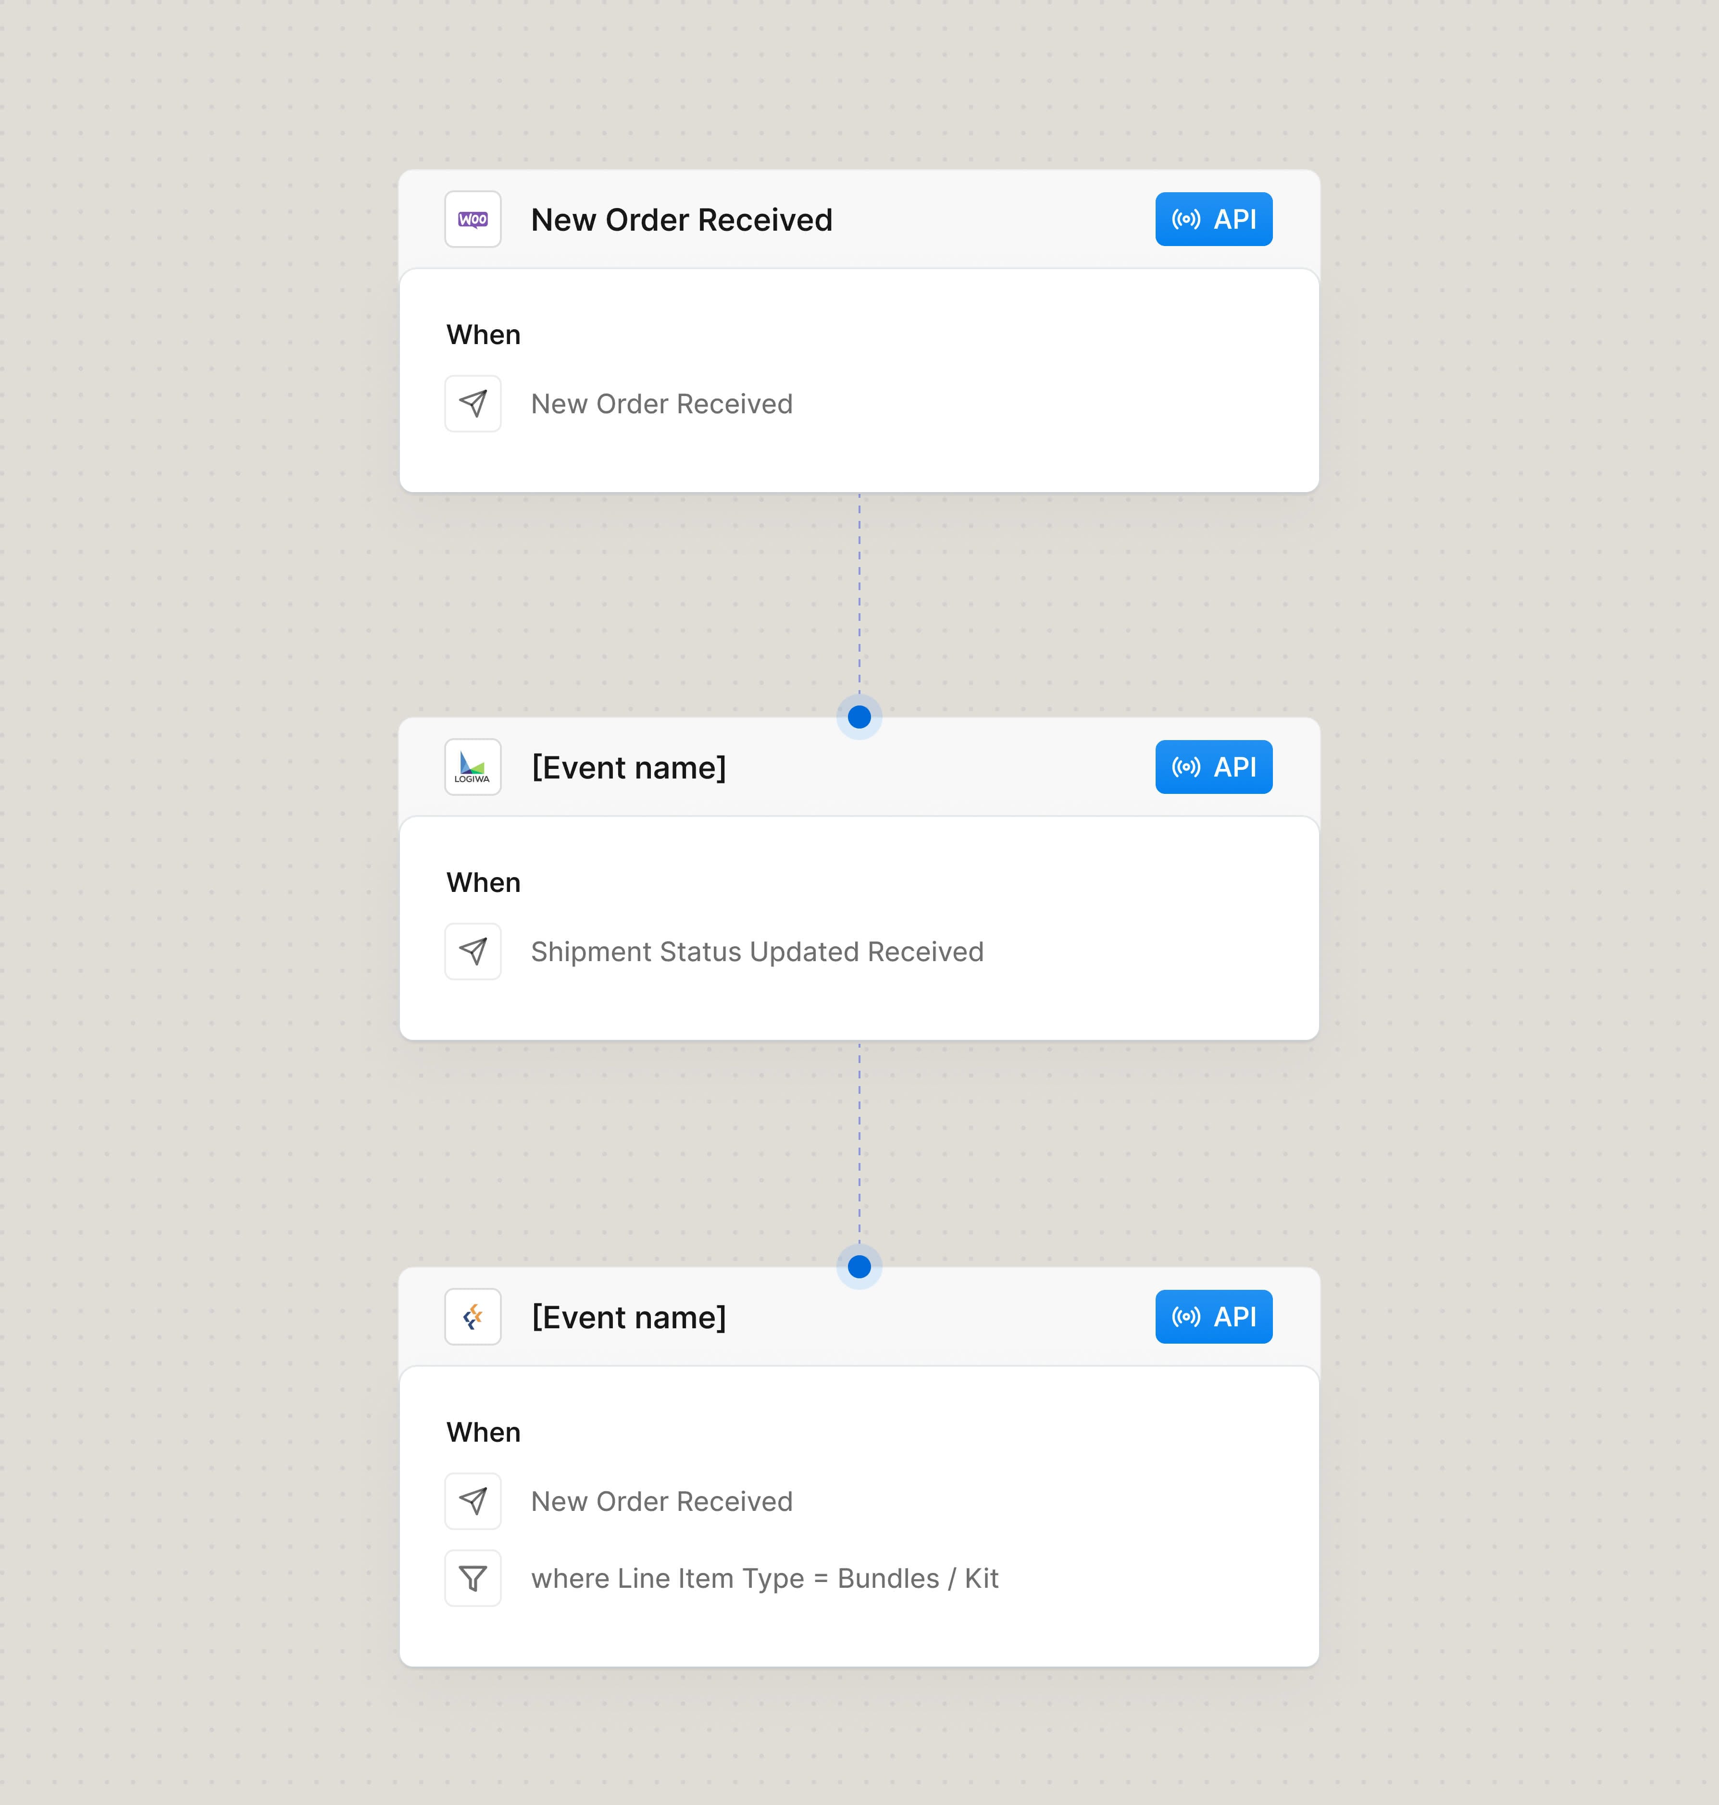Screen dimensions: 1719x1805
Task: Click the filter icon for Line Item Type condition
Action: point(473,1578)
